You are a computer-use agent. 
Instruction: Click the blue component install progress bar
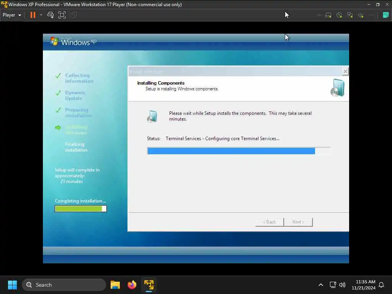tap(239, 151)
